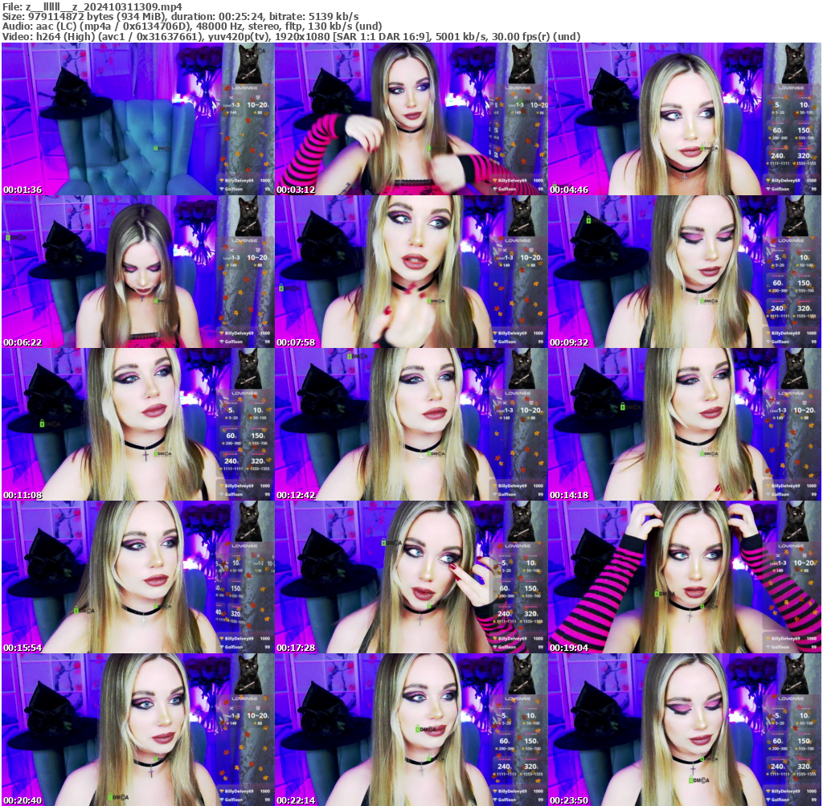
Task: Click the coin icon beside the 88 counter
Action: [254, 112]
